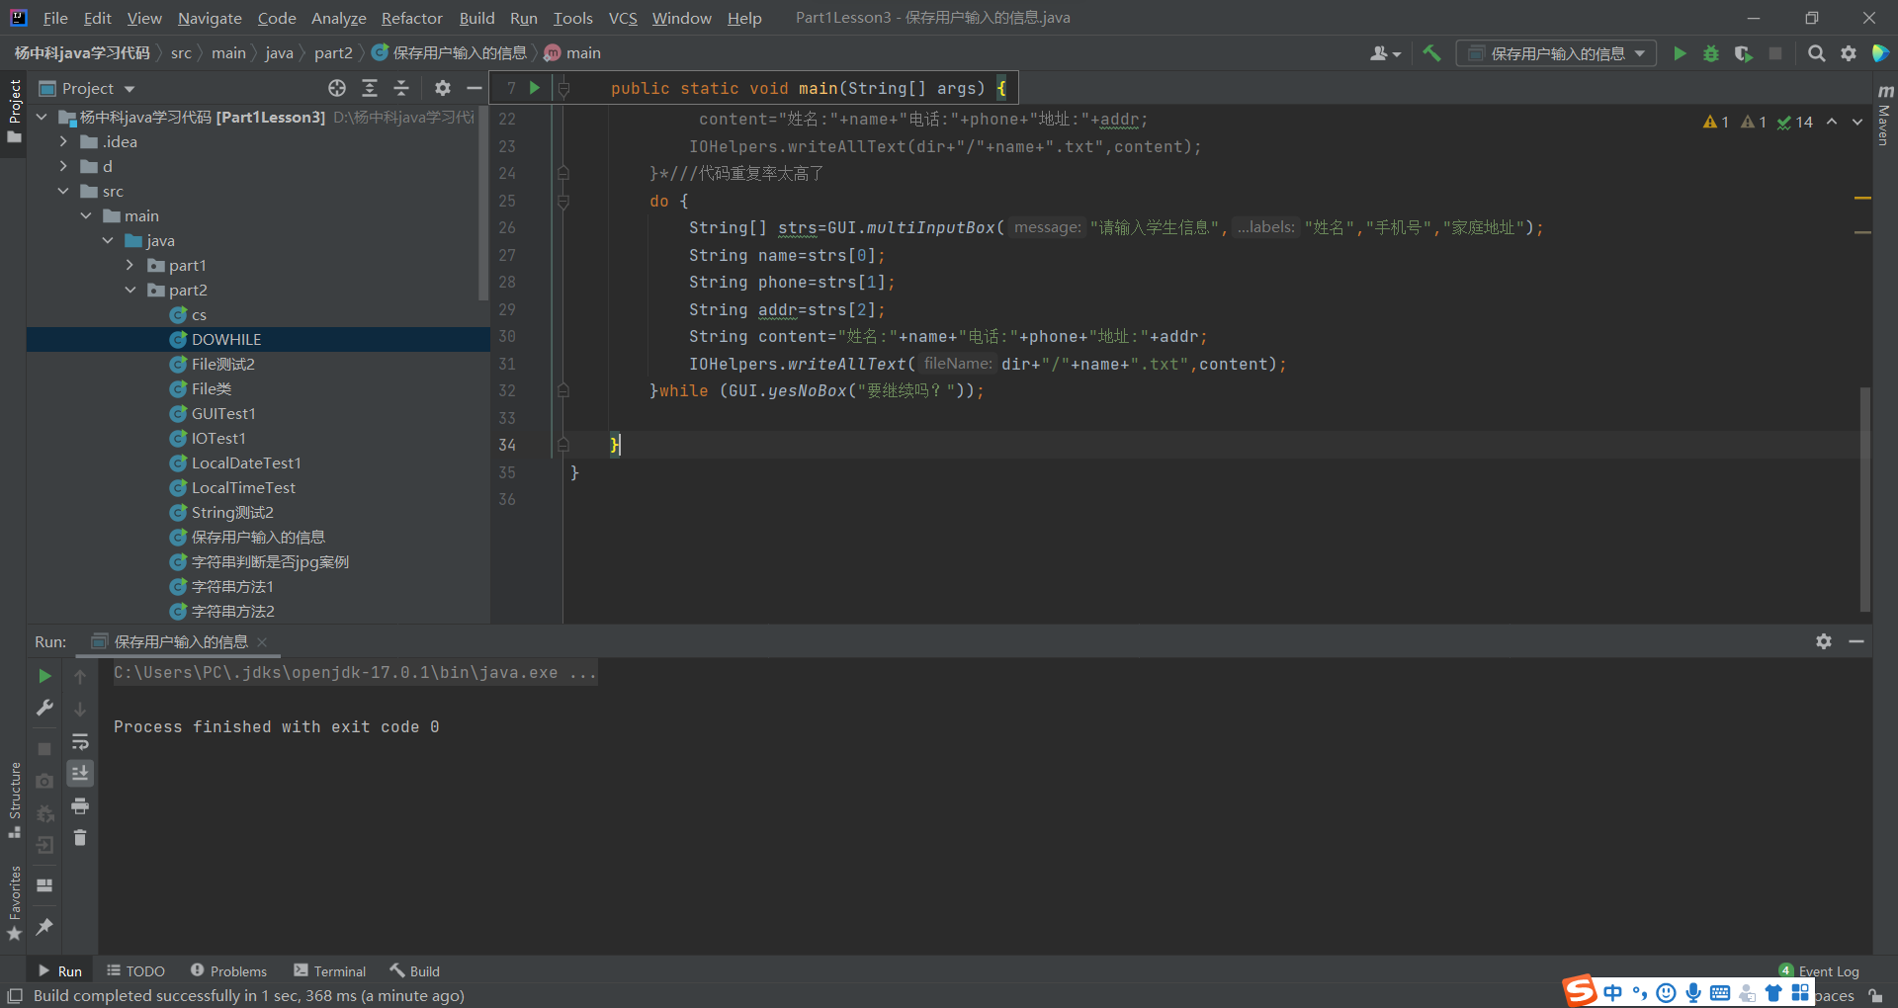The height and width of the screenshot is (1008, 1898).
Task: Rerun program in Run panel
Action: [x=44, y=676]
